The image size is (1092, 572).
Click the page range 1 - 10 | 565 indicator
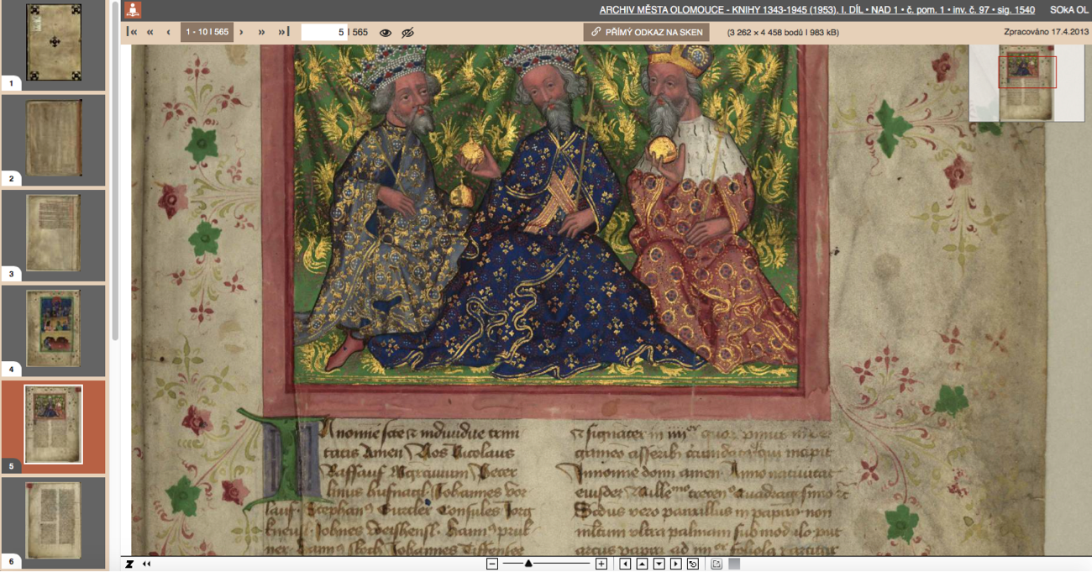207,32
